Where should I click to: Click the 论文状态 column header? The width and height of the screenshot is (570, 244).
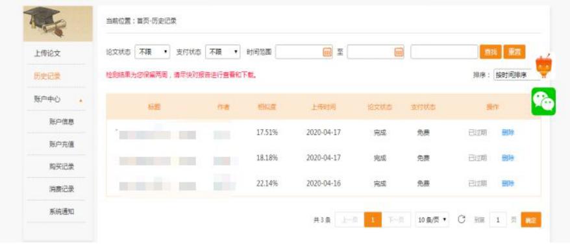pyautogui.click(x=380, y=107)
